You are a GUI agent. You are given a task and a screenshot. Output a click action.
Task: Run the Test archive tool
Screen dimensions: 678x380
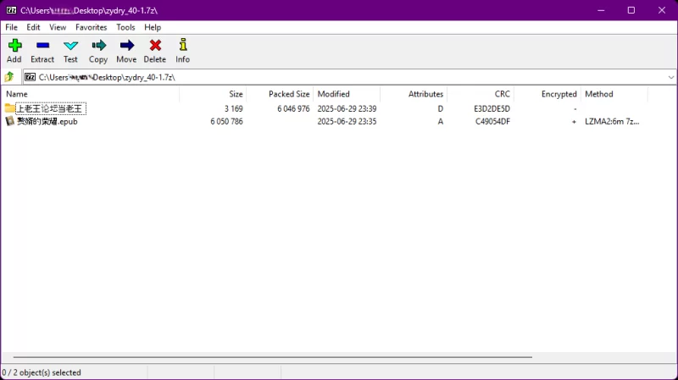coord(70,46)
